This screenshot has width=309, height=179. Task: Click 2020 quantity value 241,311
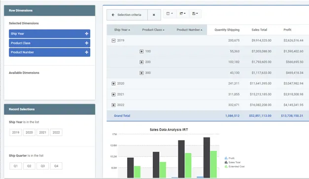(x=234, y=83)
